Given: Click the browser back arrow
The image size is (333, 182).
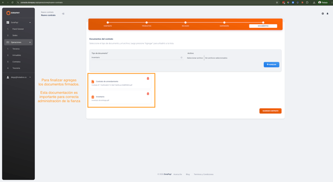Looking at the screenshot, I should 3,2.
